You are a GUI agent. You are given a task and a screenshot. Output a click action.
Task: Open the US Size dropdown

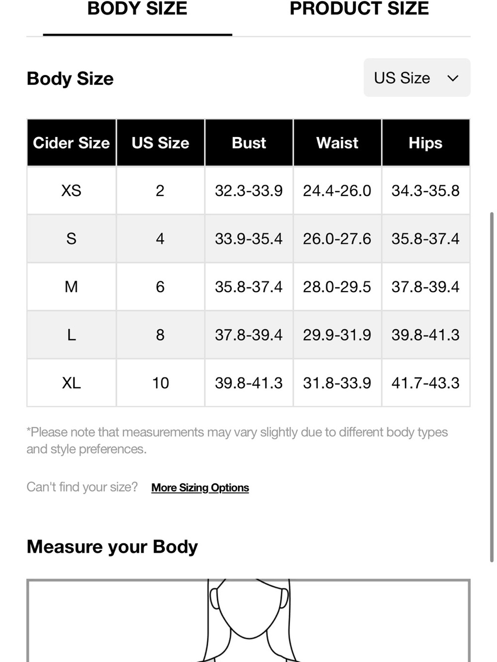417,77
